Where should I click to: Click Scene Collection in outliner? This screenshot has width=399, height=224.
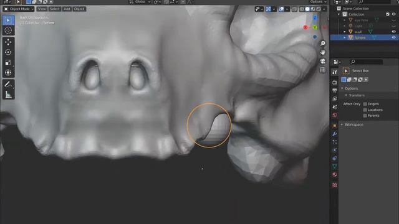355,8
